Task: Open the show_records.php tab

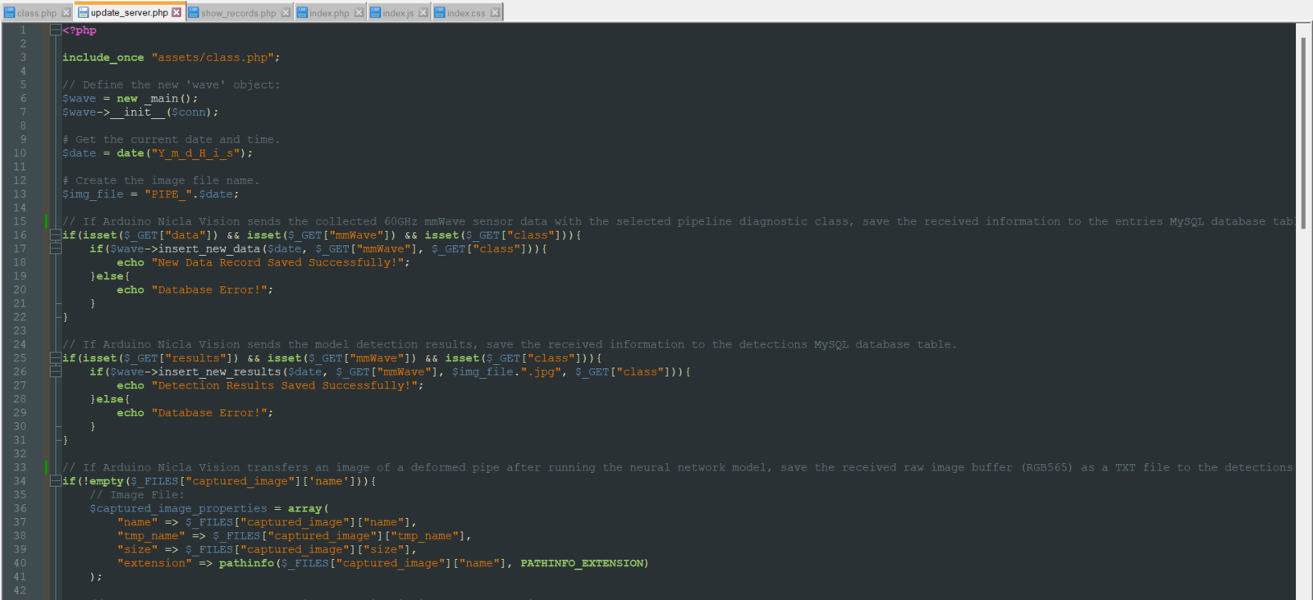Action: (x=239, y=12)
